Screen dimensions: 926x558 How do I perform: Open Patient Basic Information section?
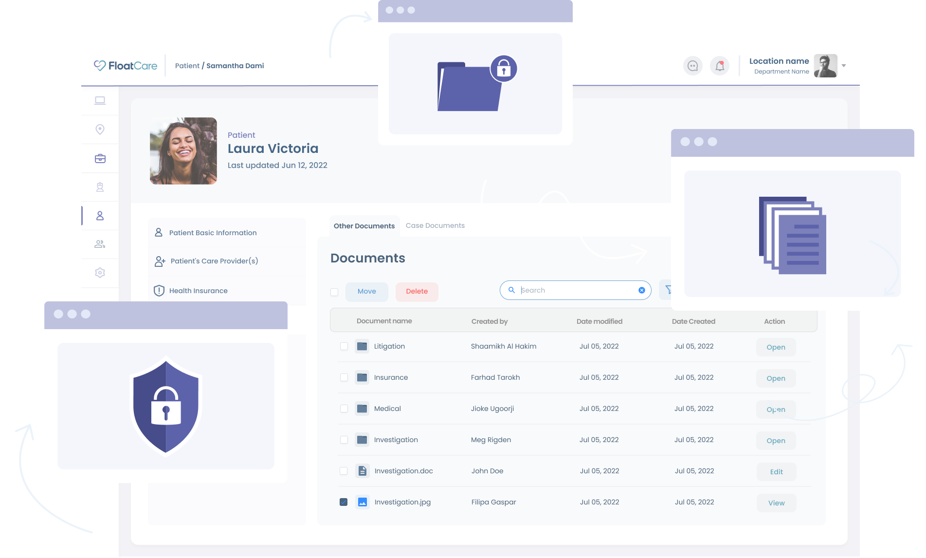click(227, 233)
